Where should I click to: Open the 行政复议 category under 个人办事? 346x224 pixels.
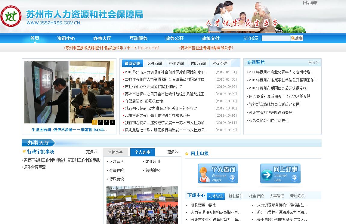(116, 179)
